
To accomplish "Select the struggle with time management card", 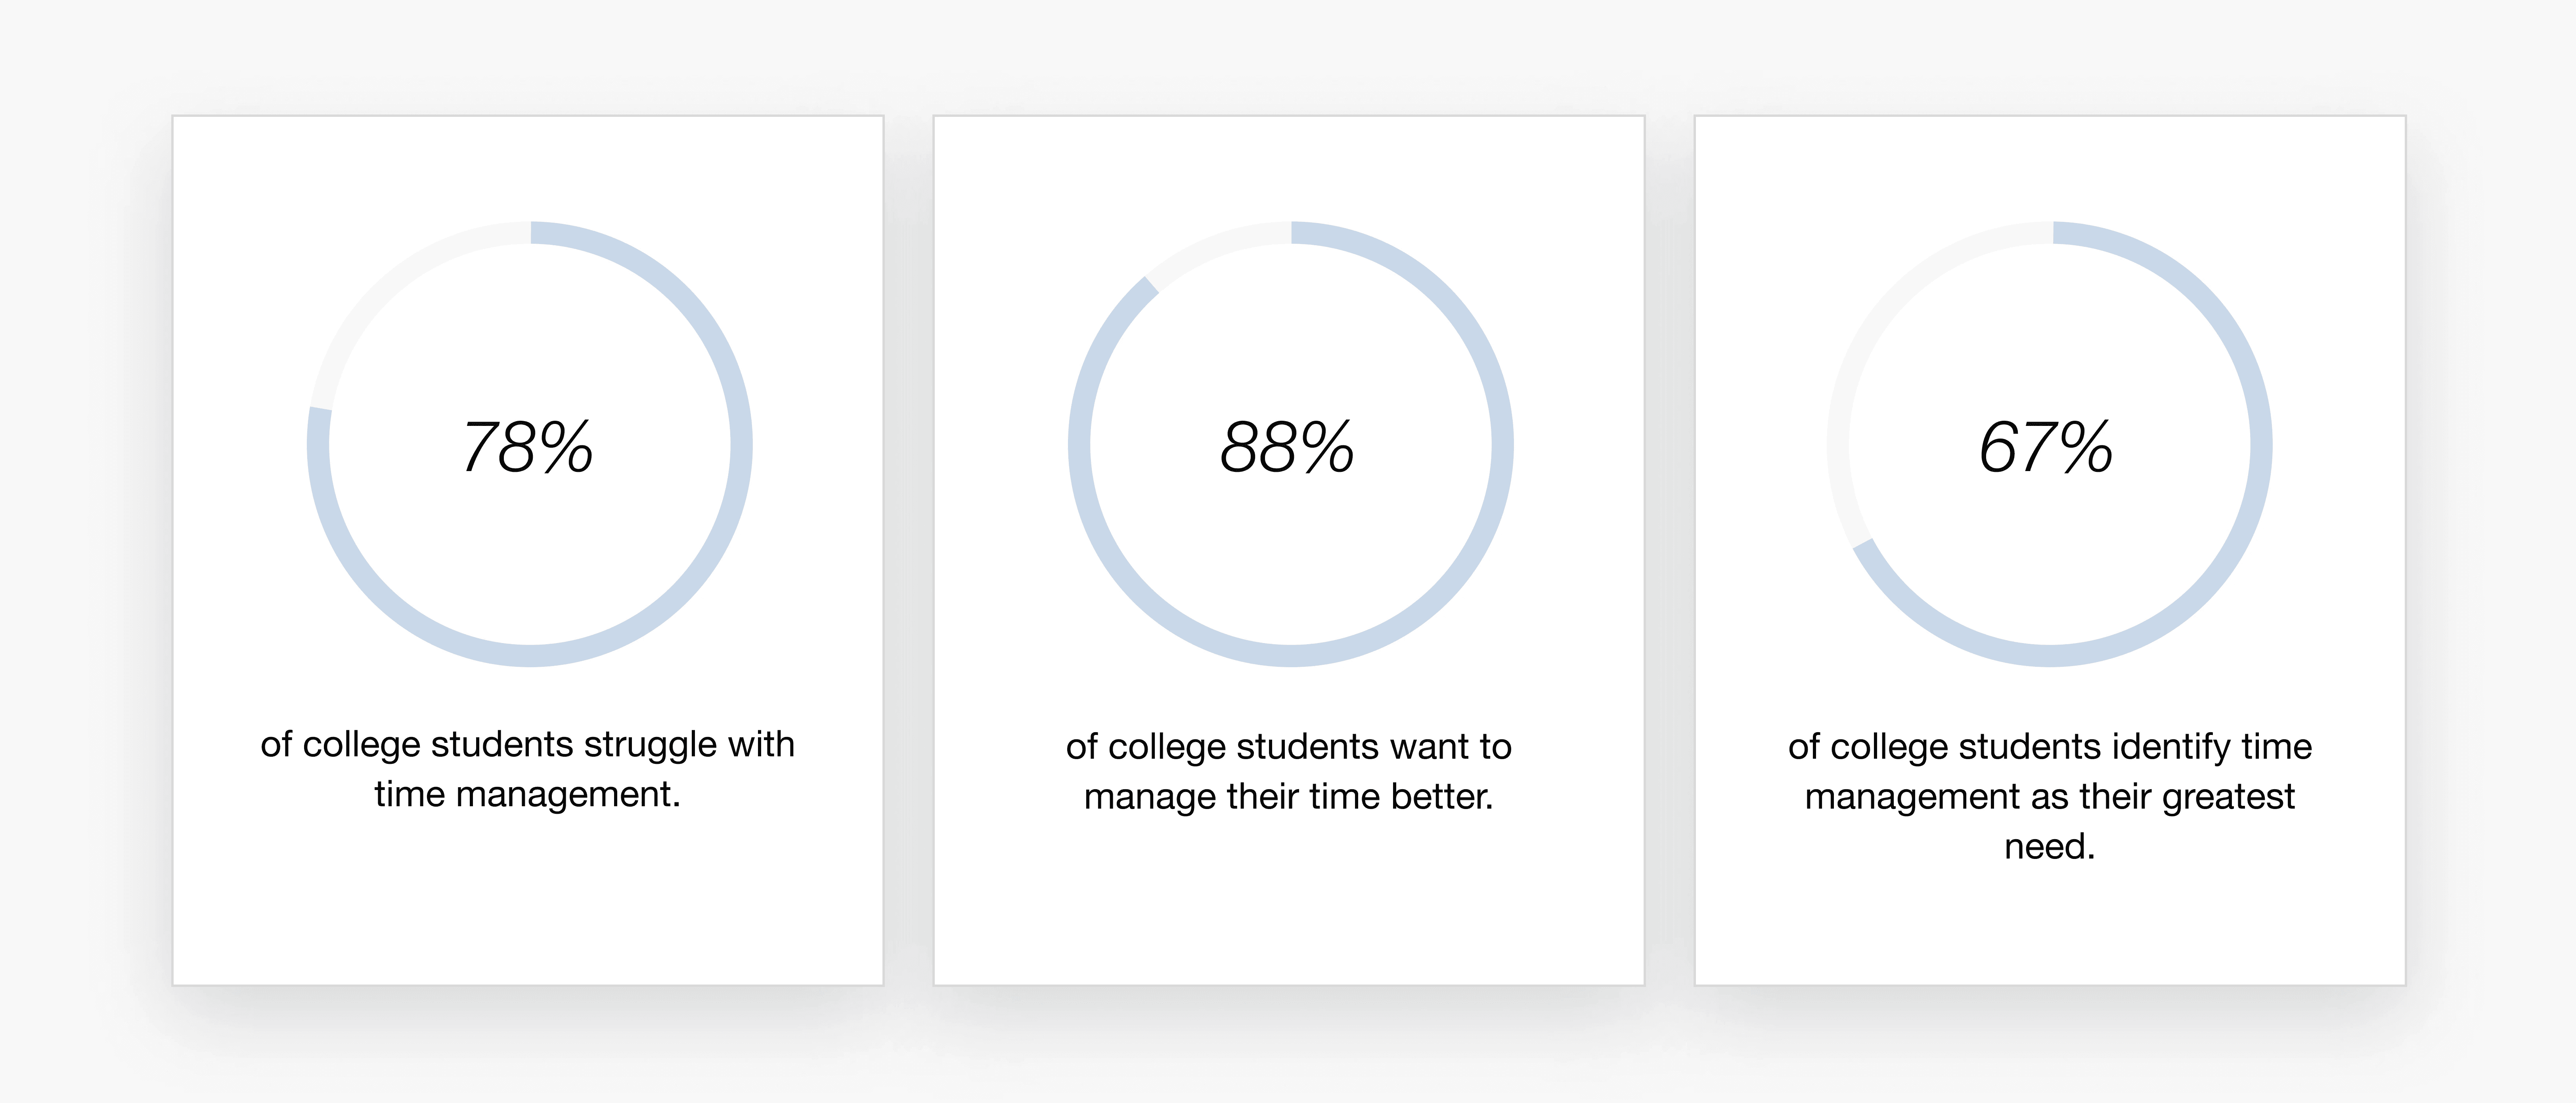I will click(x=528, y=550).
